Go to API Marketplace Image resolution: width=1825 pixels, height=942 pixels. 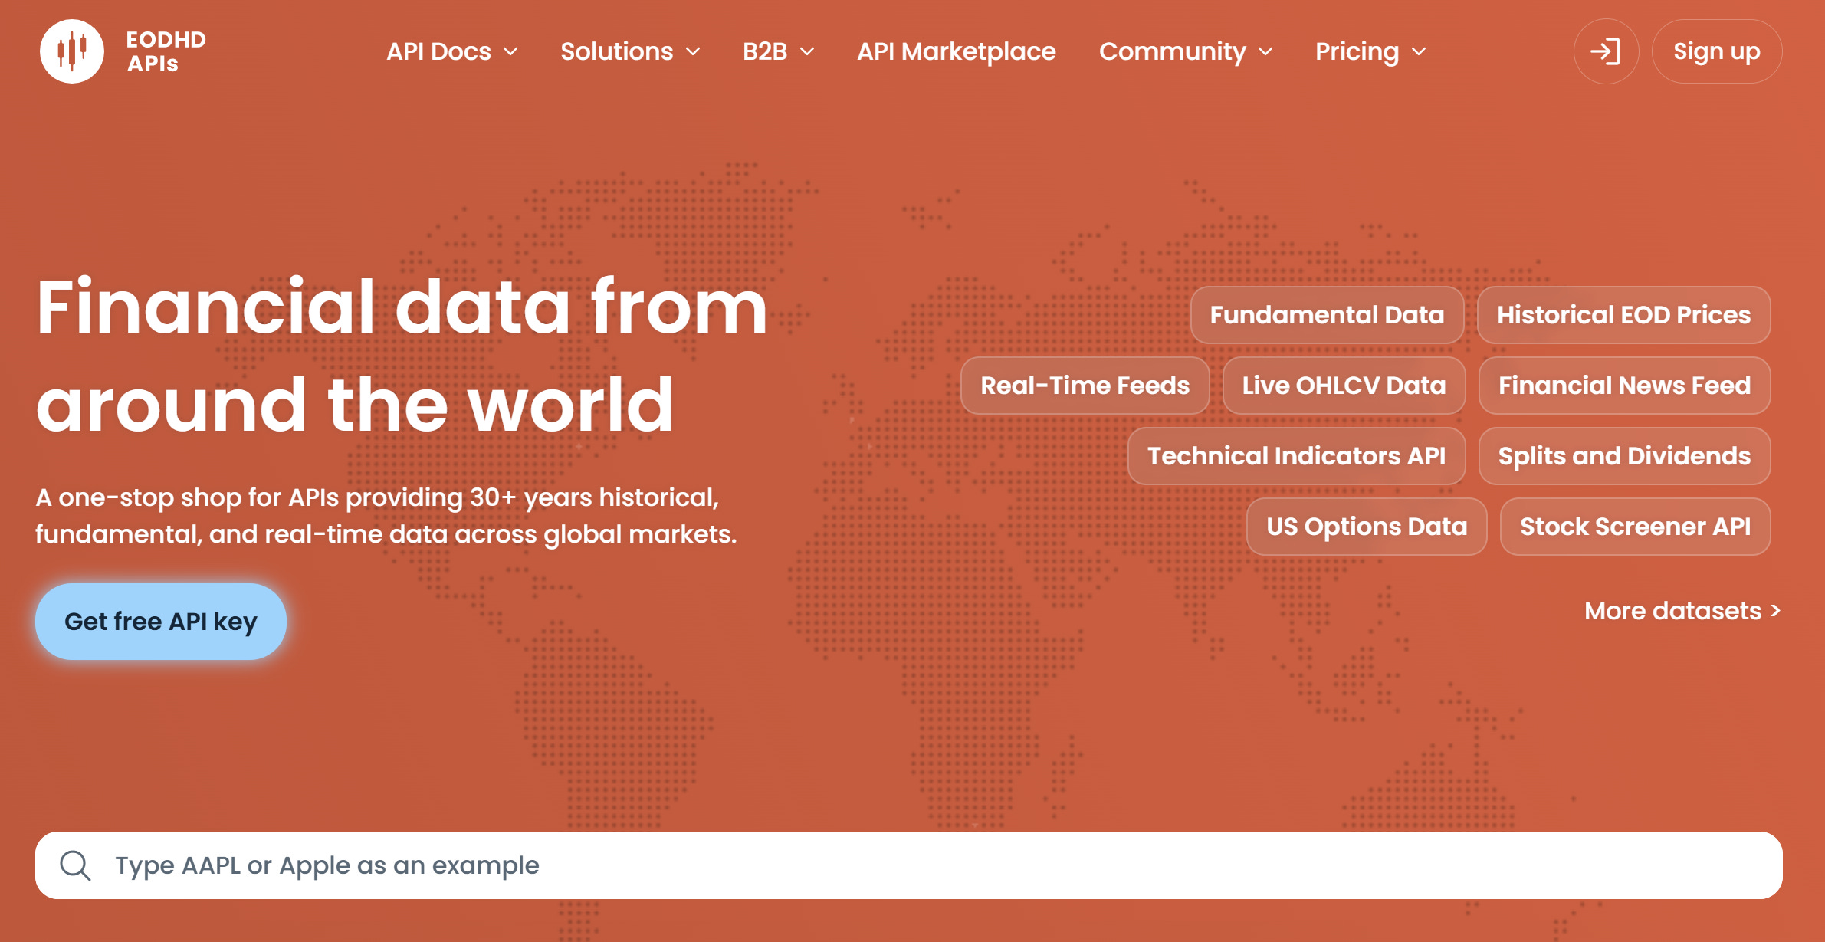(x=956, y=51)
